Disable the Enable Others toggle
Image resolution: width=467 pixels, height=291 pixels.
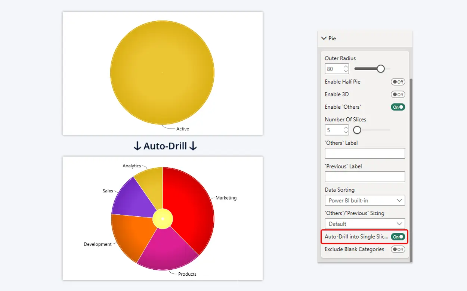[398, 107]
